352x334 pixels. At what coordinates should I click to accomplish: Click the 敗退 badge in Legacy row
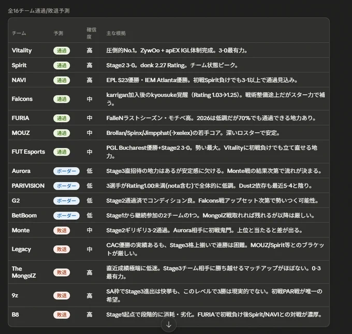click(62, 249)
